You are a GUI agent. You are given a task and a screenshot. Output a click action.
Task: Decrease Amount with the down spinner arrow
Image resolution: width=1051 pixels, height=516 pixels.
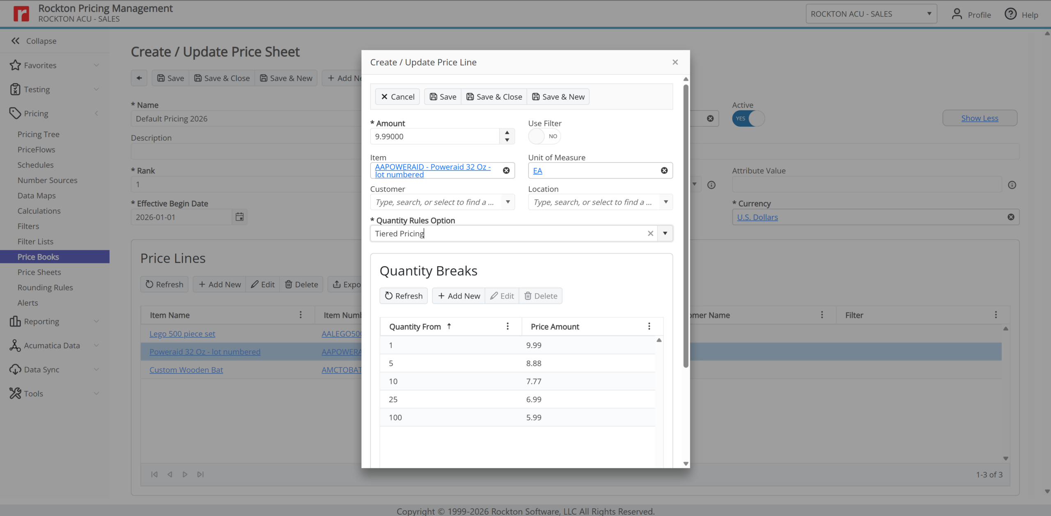click(x=507, y=140)
